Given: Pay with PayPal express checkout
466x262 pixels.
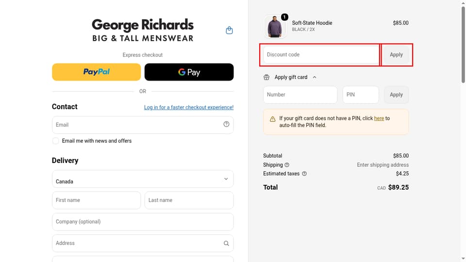Looking at the screenshot, I should (x=96, y=72).
